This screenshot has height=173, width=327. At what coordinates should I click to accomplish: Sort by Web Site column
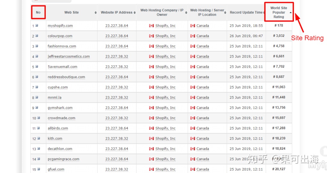point(95,12)
